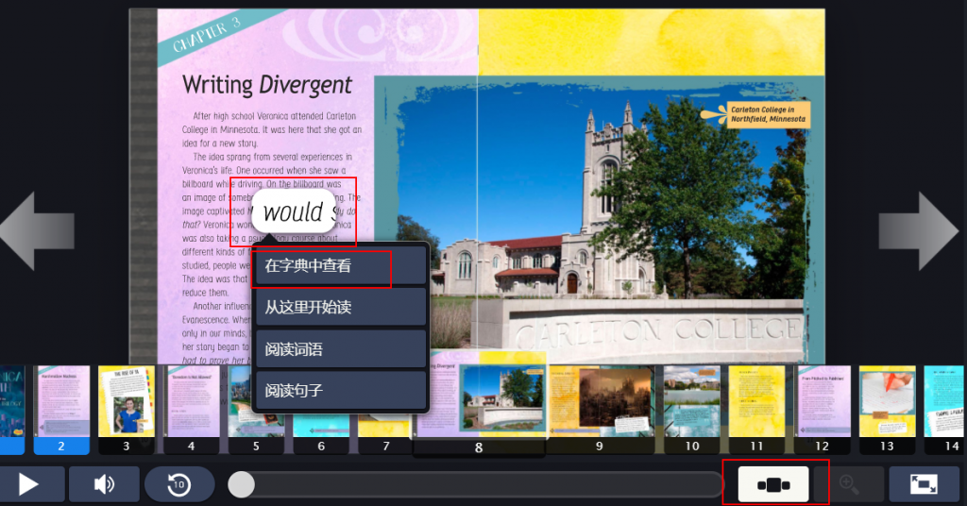
Task: Toggle the page thumbnail strip view
Action: 773,484
